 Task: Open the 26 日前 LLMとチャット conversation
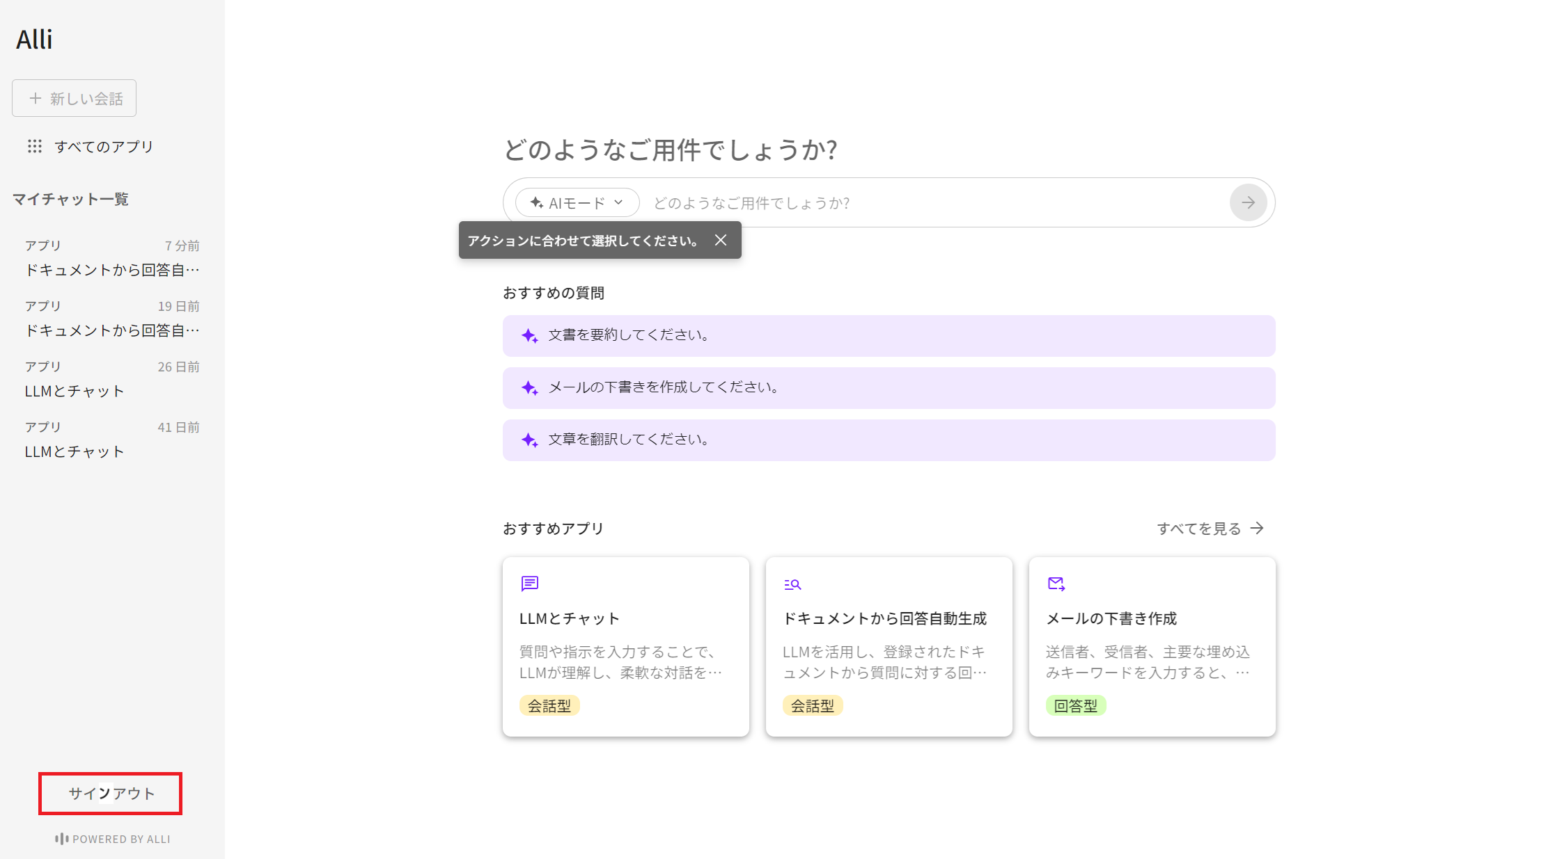tap(111, 379)
